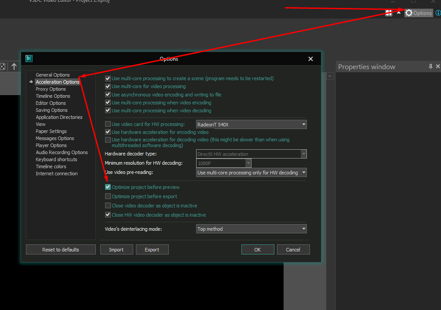Select Timeline Options category
Screen dimensions: 441x310
click(x=53, y=96)
